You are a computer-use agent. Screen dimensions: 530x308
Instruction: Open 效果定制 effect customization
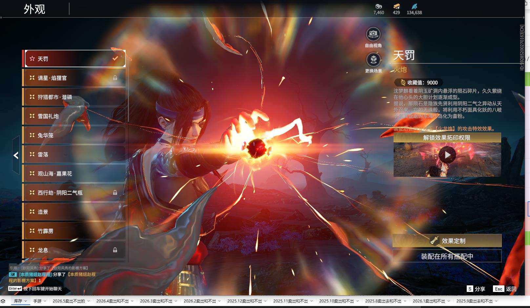click(447, 241)
